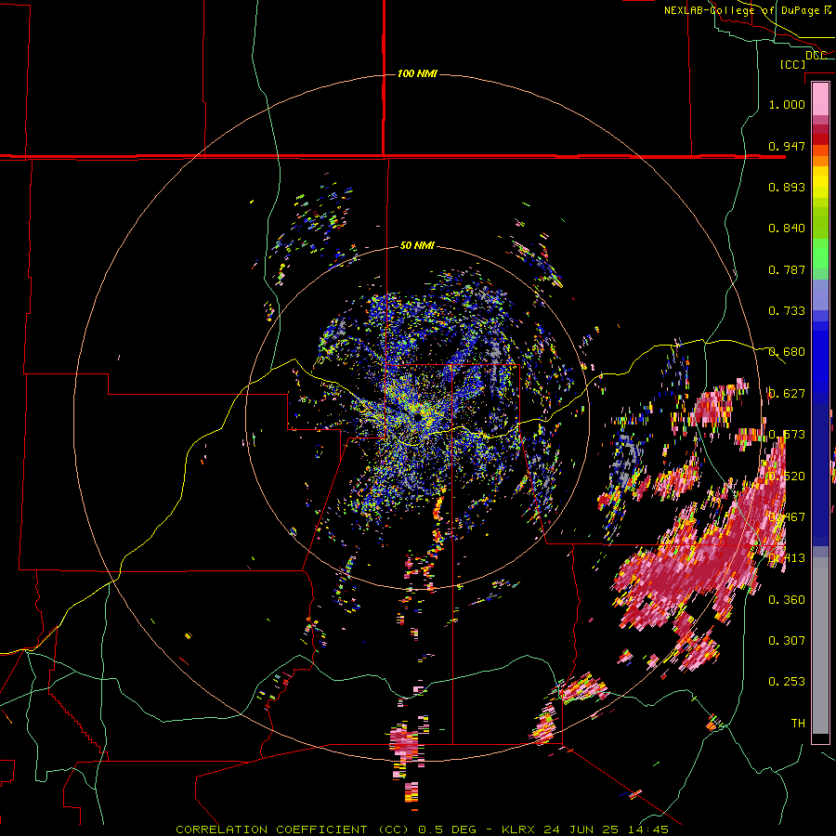Click the pink top segment of color scale

coord(820,99)
